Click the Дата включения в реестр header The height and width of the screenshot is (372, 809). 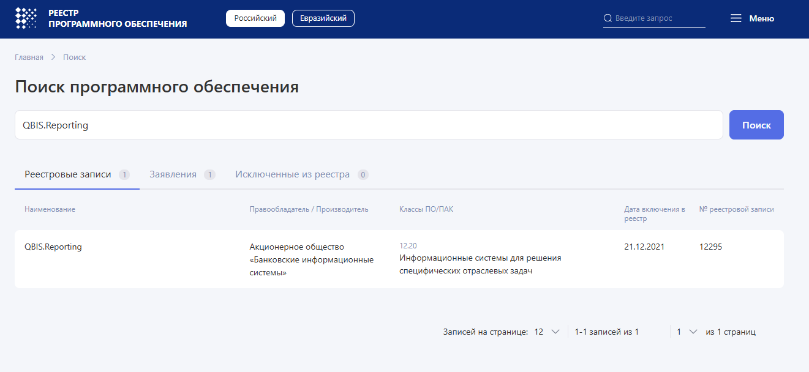(x=655, y=214)
